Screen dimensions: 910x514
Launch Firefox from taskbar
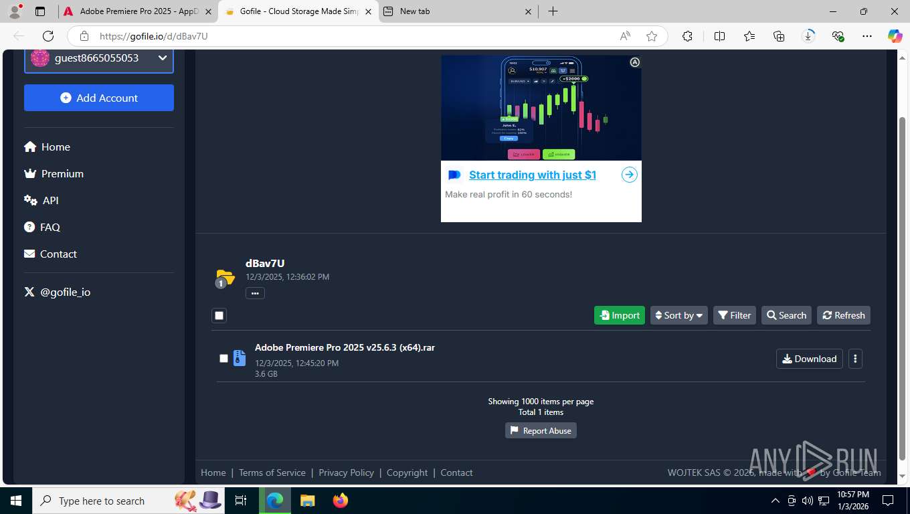[341, 501]
